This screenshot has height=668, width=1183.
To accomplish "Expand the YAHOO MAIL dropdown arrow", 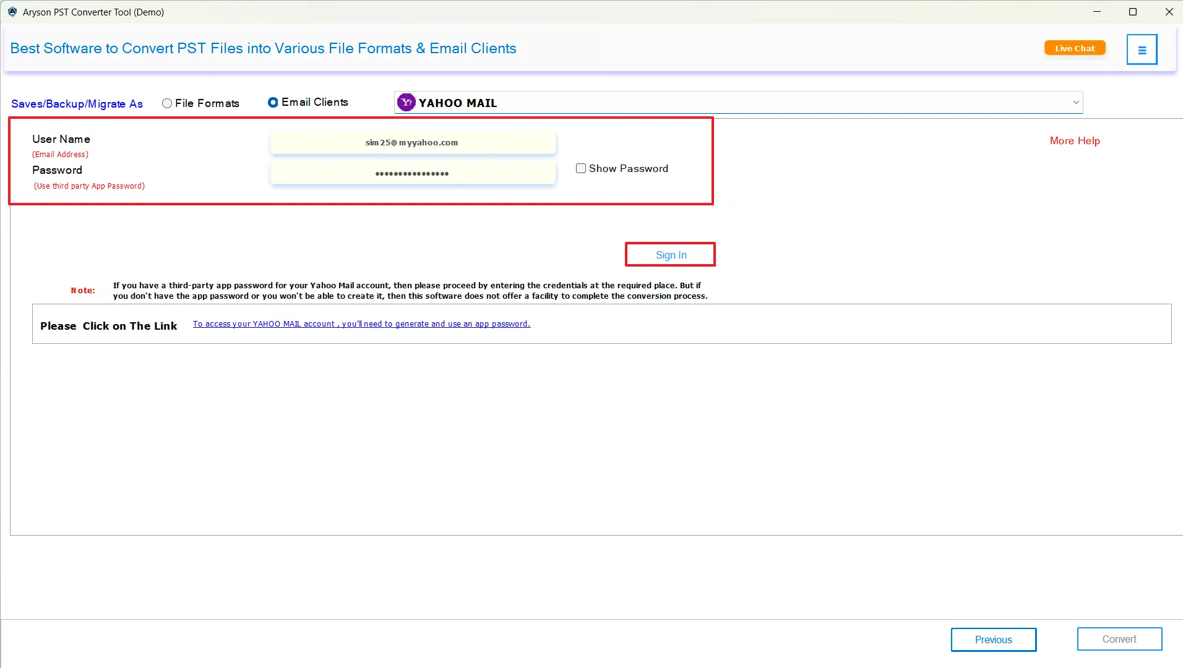I will pyautogui.click(x=1075, y=103).
